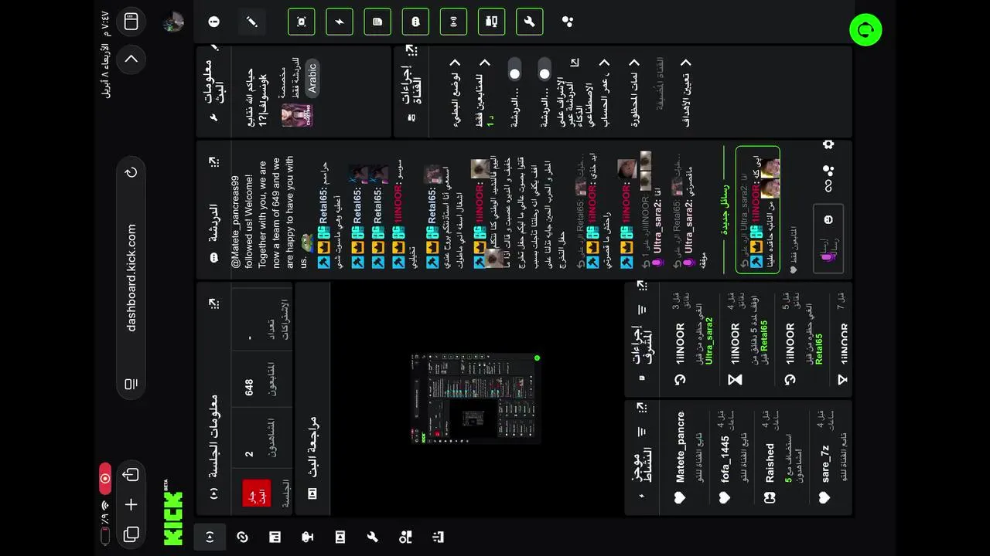990x556 pixels.
Task: Click the white circle icon beside the pencil
Action: pos(214,22)
